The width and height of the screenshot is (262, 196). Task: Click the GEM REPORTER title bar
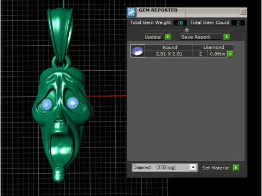[x=187, y=13]
